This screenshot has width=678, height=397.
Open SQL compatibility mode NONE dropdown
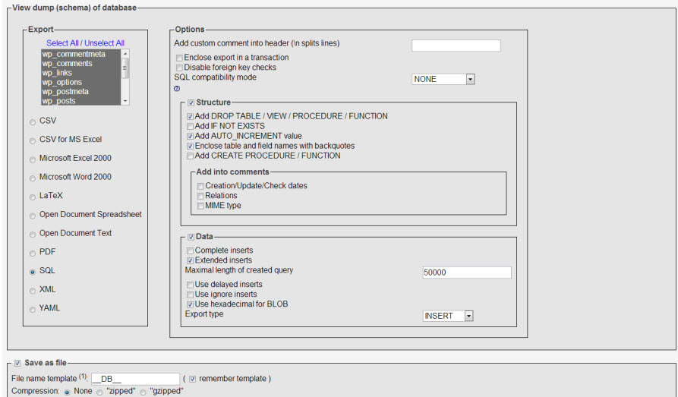(x=443, y=79)
